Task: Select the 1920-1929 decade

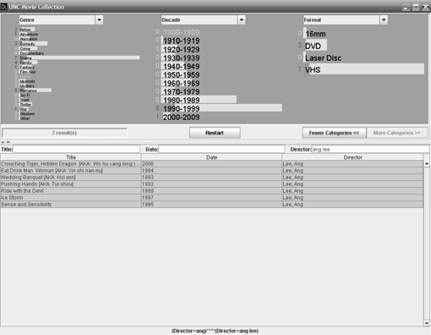Action: pos(181,49)
